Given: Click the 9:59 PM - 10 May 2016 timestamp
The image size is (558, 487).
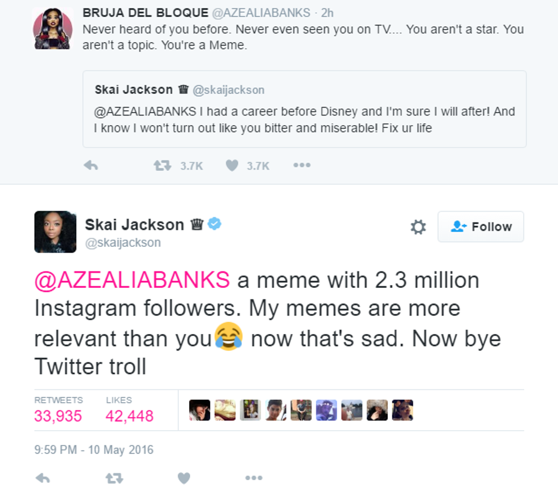Looking at the screenshot, I should 94,450.
